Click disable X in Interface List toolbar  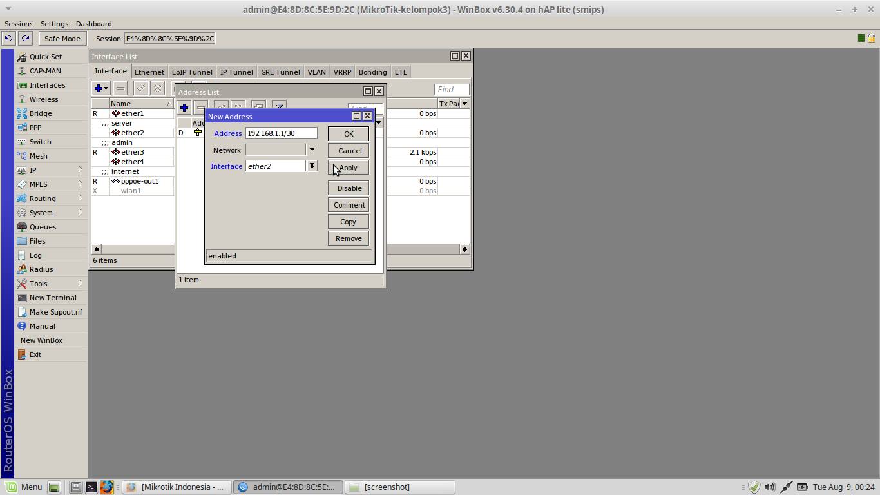[x=157, y=88]
